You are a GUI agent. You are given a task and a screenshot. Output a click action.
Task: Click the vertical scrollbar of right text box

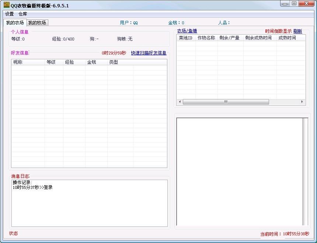click(305, 172)
